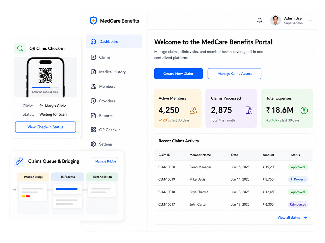Click the Active Members value 4,250
The width and height of the screenshot is (325, 243).
[169, 110]
